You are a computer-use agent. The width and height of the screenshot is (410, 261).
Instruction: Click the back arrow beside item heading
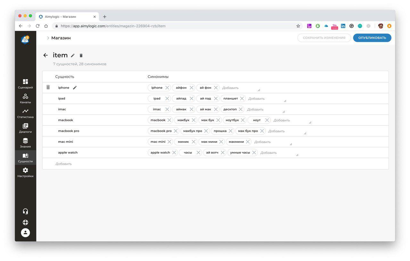pyautogui.click(x=45, y=55)
